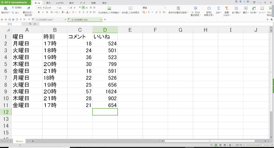
Task: Toggle Underline formatting
Action: [47, 12]
